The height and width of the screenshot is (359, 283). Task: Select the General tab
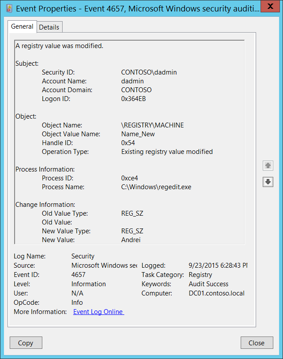pos(22,26)
